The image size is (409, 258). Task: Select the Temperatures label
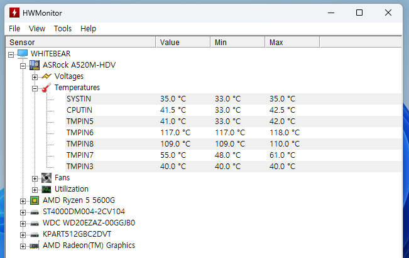click(x=77, y=88)
